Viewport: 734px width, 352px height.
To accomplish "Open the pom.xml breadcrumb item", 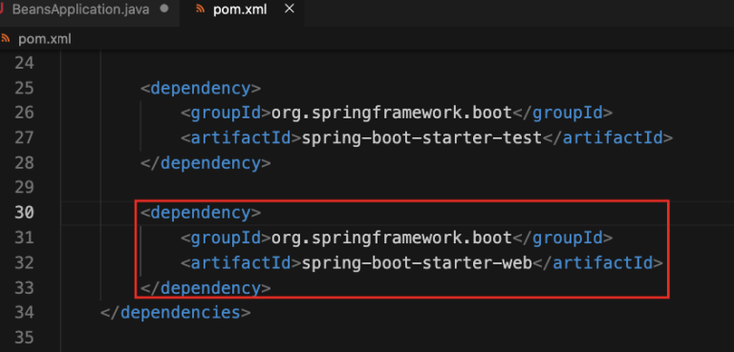I will click(45, 39).
